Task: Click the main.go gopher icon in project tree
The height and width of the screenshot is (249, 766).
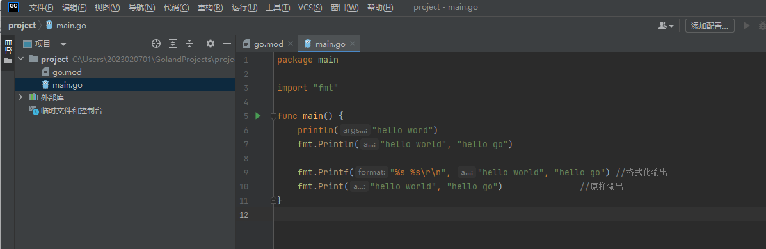Action: click(46, 85)
